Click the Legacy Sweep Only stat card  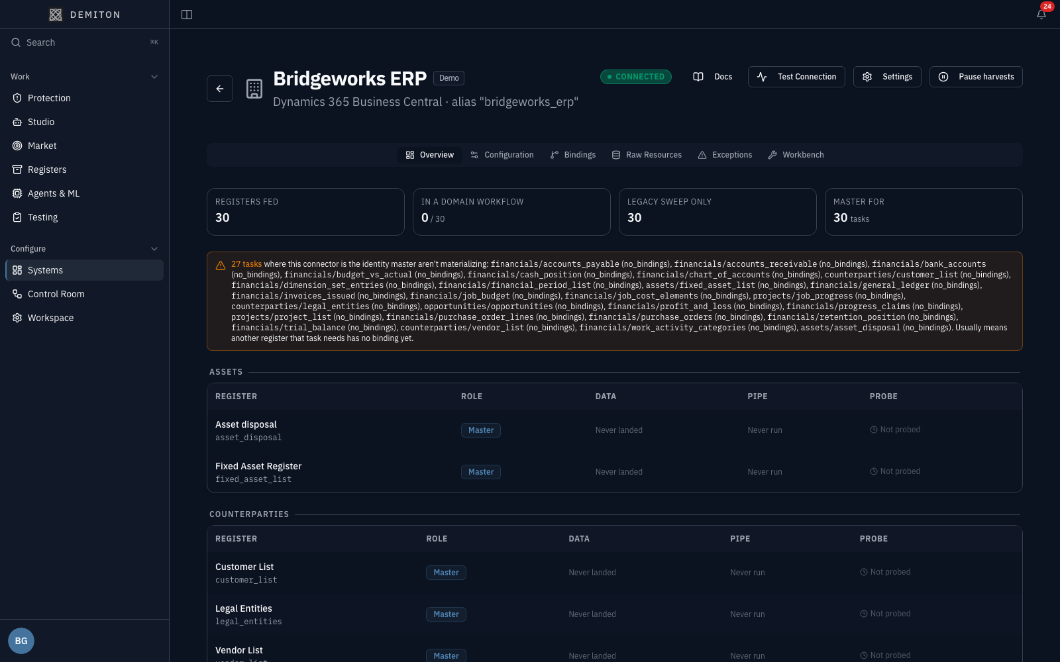tap(717, 212)
